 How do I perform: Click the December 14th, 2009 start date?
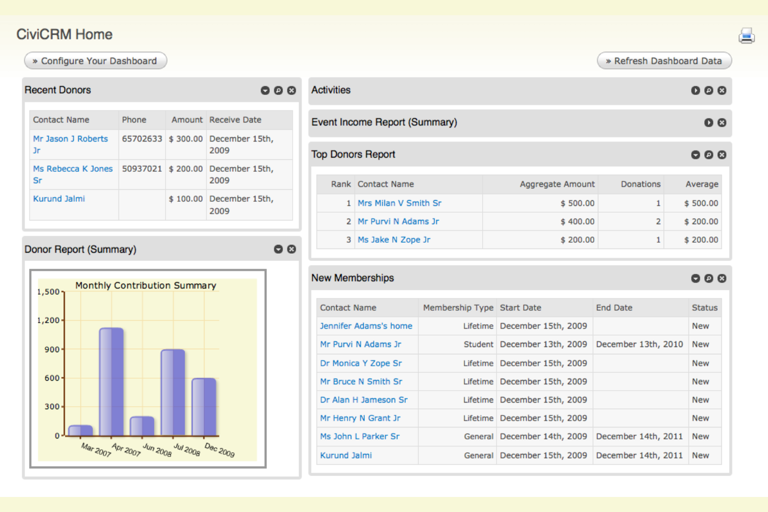(x=543, y=437)
